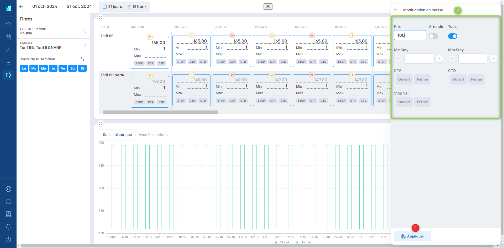Open the support lifebuoy icon
The width and height of the screenshot is (504, 248).
pyautogui.click(x=8, y=189)
